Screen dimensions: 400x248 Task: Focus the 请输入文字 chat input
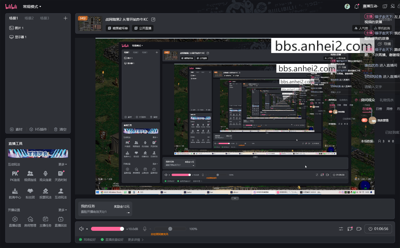point(381,87)
